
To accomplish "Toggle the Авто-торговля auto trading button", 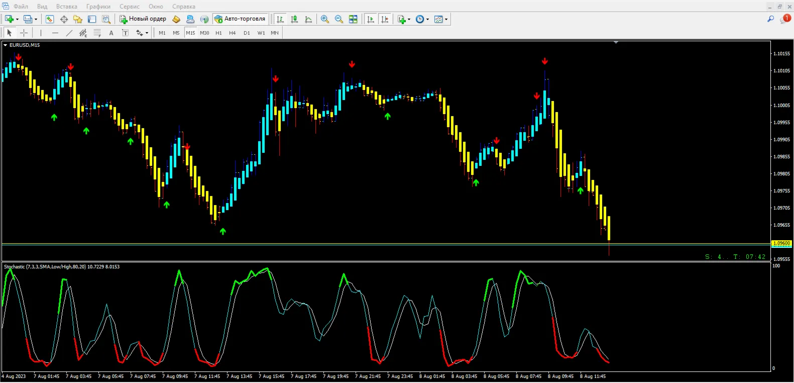I will point(240,19).
